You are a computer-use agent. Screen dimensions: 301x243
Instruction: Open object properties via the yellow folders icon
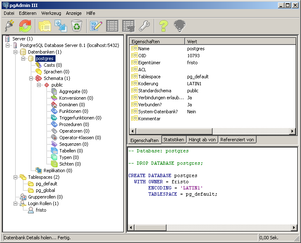click(x=45, y=26)
